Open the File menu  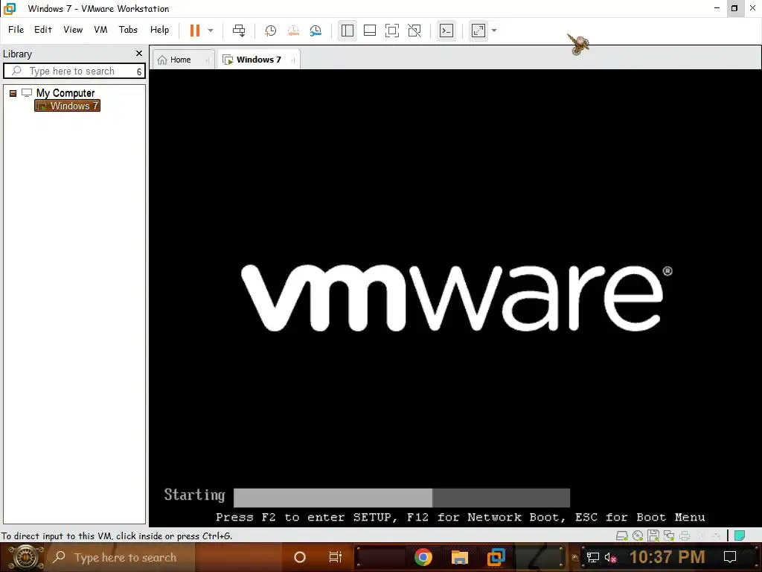tap(16, 30)
